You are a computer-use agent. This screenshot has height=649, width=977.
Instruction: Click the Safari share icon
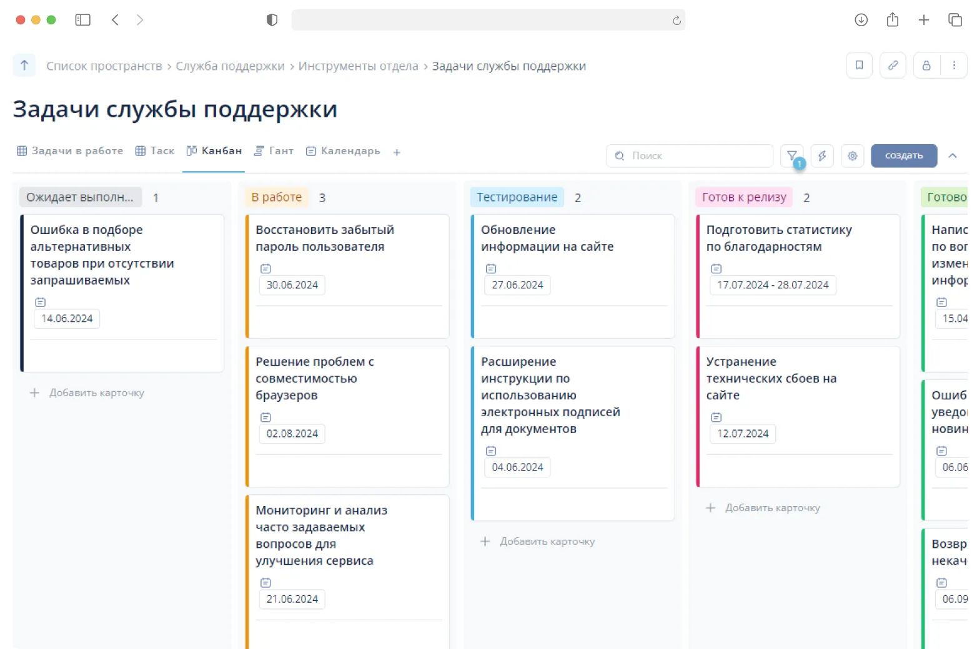pos(893,20)
